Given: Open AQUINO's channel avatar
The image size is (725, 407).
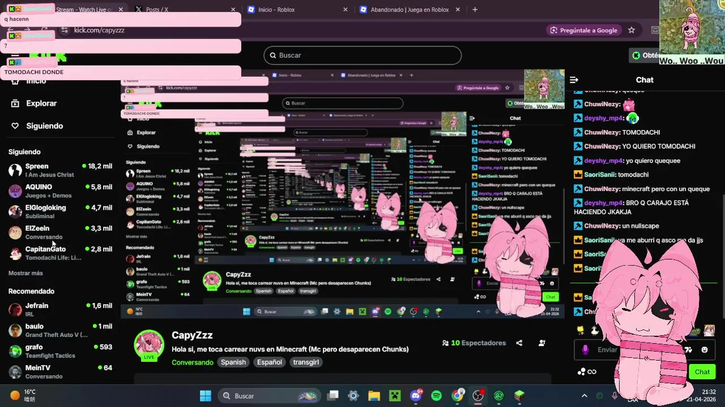Looking at the screenshot, I should [15, 191].
